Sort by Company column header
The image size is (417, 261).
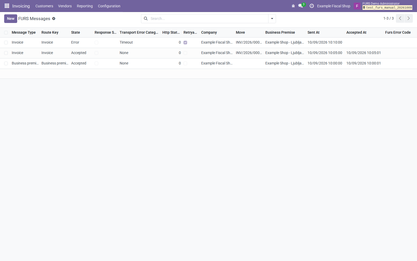(x=209, y=32)
